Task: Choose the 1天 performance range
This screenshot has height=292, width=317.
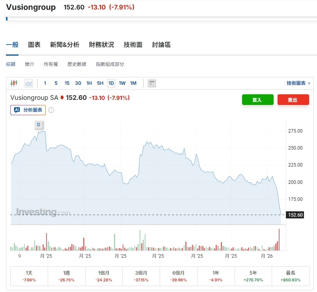Action: (29, 276)
